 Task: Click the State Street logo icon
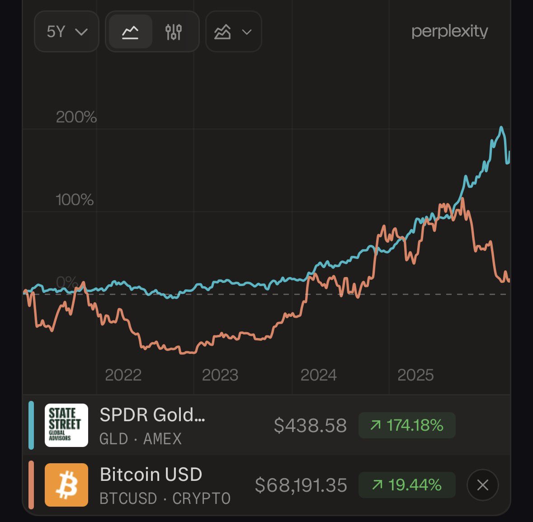point(66,425)
